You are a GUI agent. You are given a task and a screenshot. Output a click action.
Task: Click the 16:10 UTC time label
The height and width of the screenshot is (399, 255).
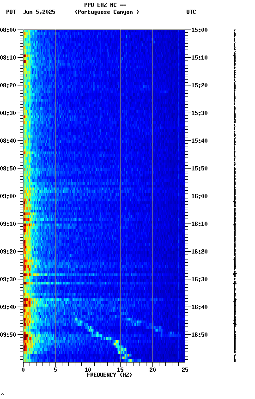[200, 224]
